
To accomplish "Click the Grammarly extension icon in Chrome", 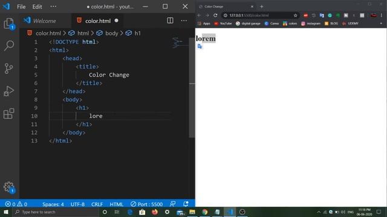I will tap(330, 15).
